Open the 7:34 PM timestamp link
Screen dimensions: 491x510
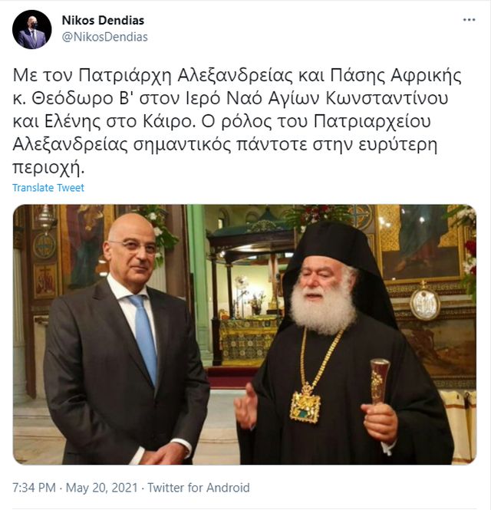pos(35,488)
